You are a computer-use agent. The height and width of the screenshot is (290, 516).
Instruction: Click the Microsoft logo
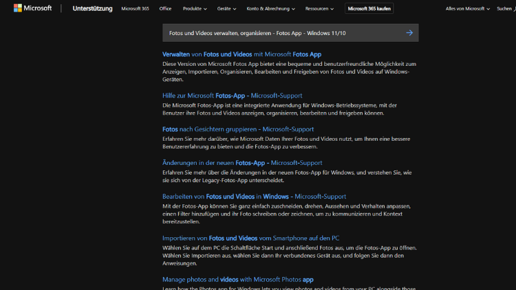tap(32, 8)
